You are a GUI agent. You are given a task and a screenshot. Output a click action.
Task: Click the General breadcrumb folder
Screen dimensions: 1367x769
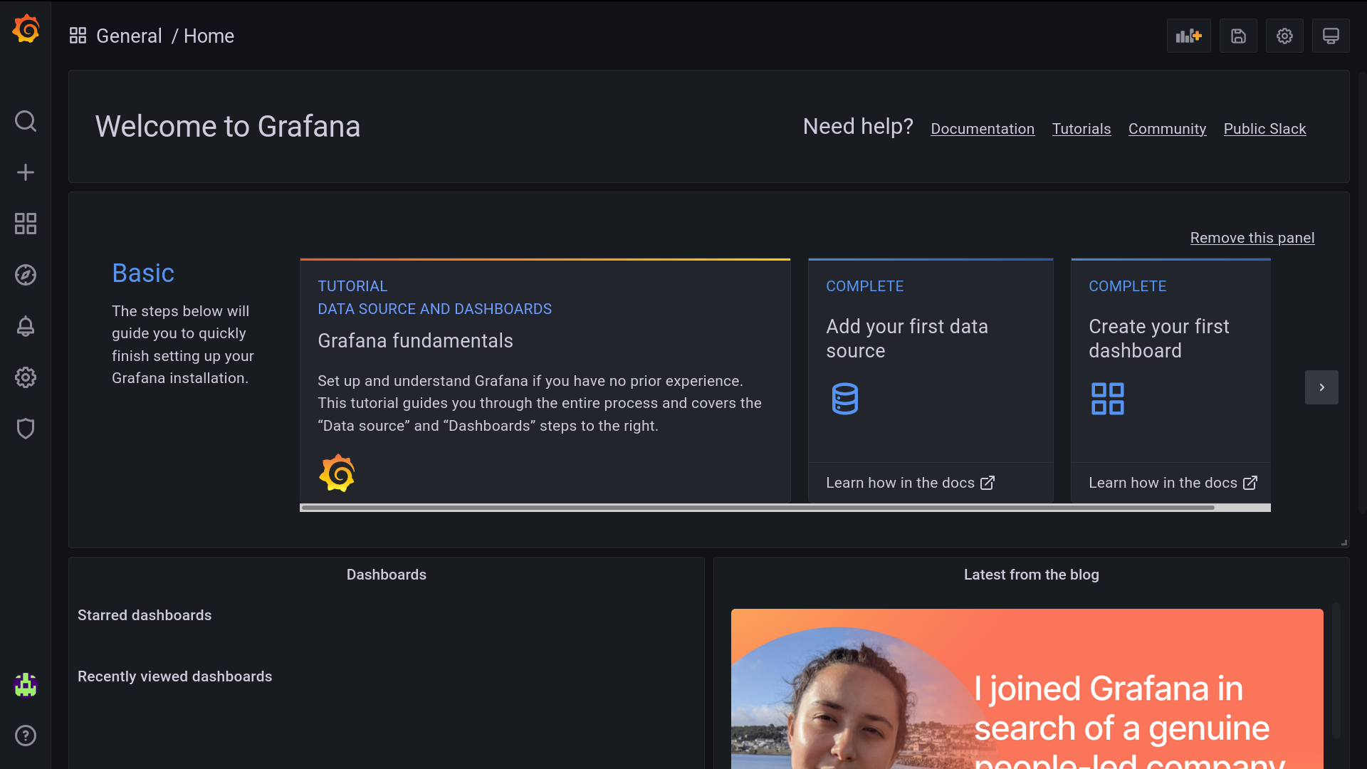[x=129, y=36]
